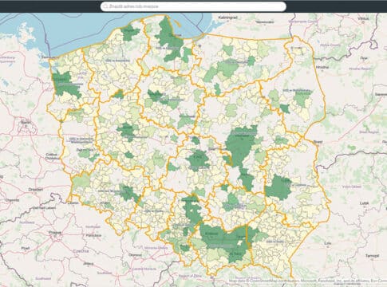Click the Berlin city label on map
Screen dimensions: 387x287
(26, 123)
